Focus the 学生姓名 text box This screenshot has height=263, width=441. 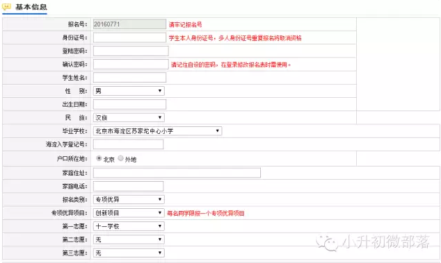coord(129,78)
